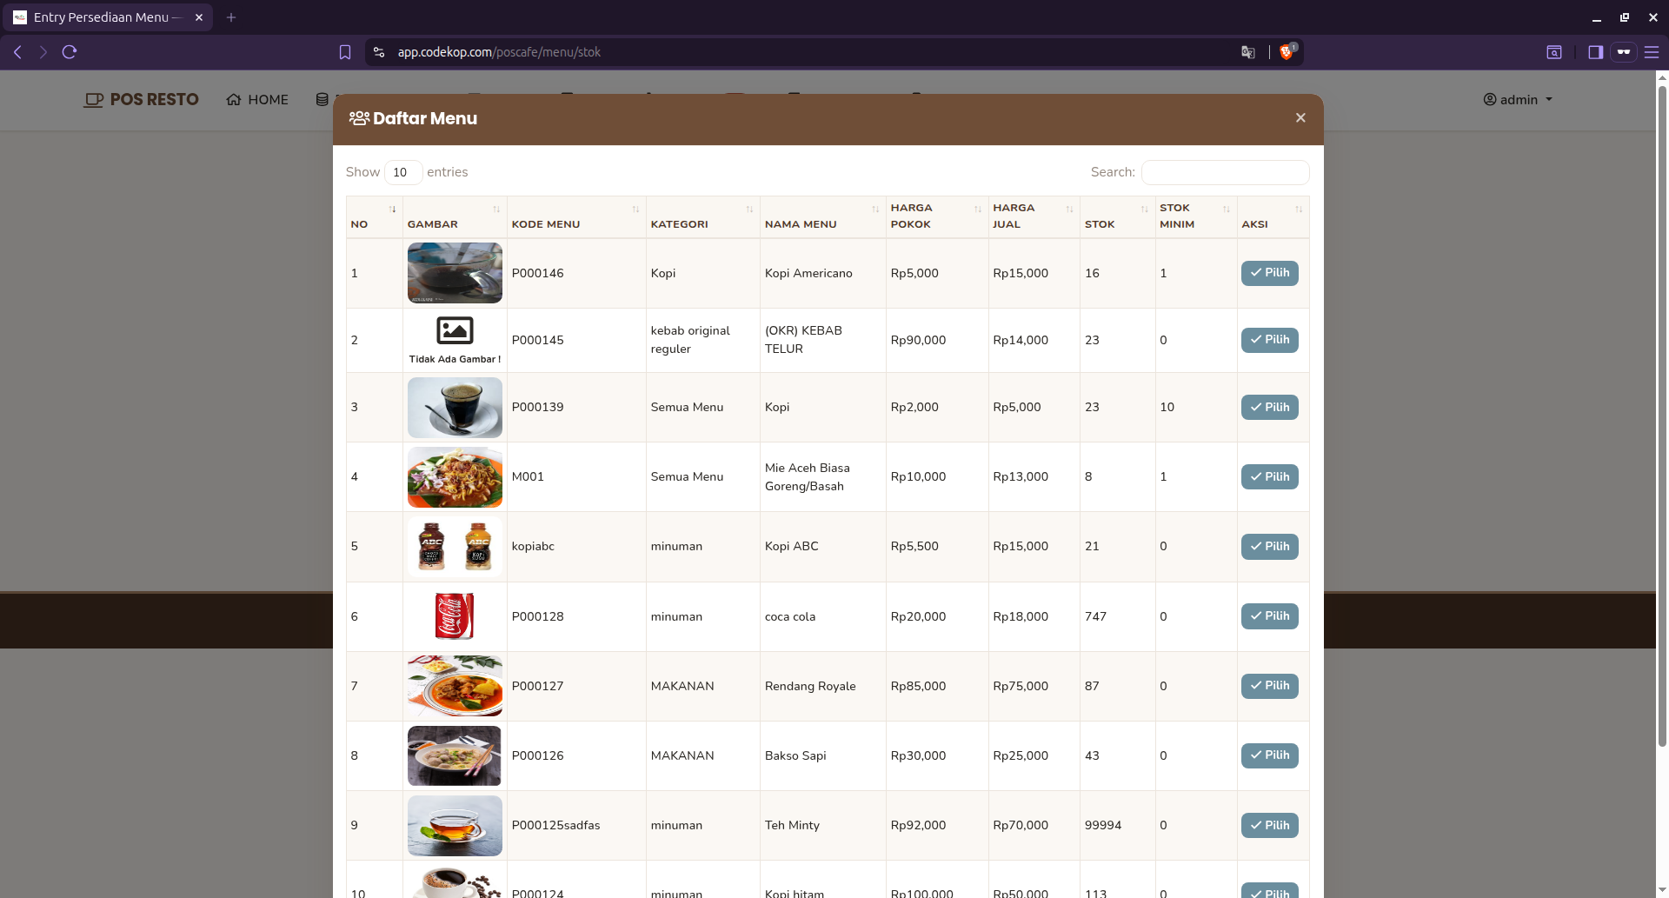Focus the Search input field

[1225, 172]
